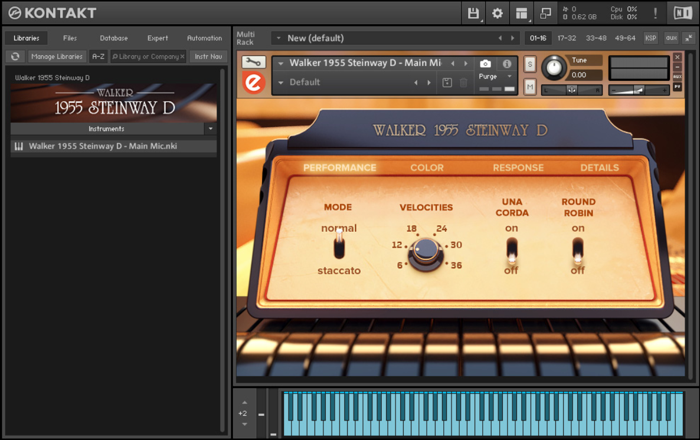700x440 pixels.
Task: Flip the Una Corda switch
Action: pos(512,251)
